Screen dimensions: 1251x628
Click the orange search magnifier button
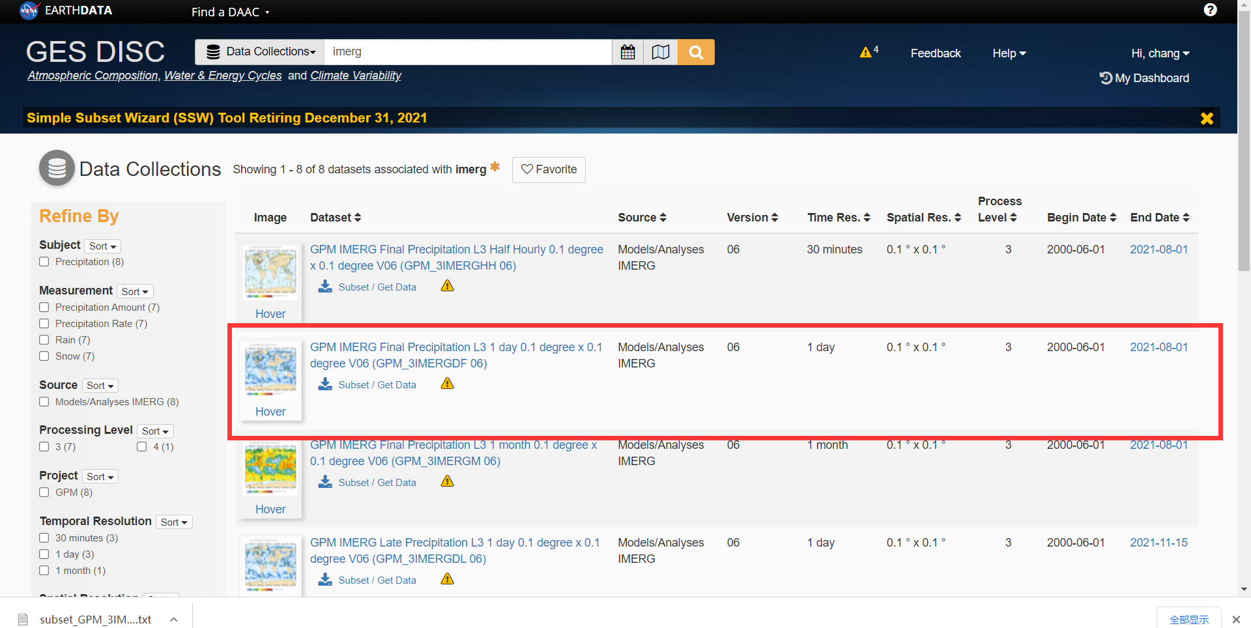point(696,52)
